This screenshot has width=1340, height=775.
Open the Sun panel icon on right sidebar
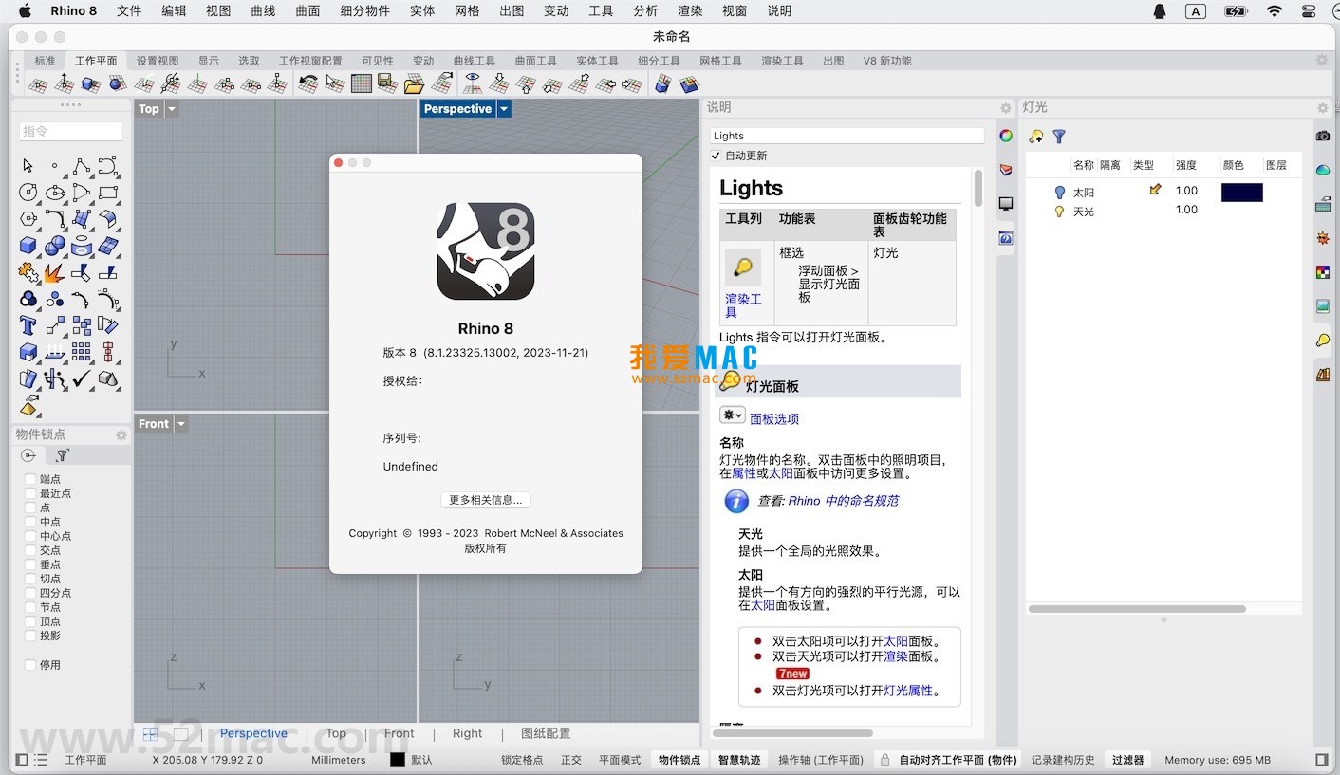(1322, 238)
